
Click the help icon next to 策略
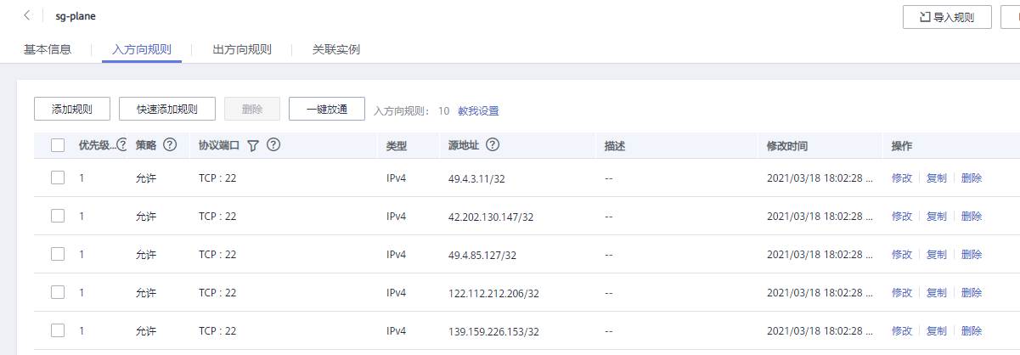tap(170, 145)
